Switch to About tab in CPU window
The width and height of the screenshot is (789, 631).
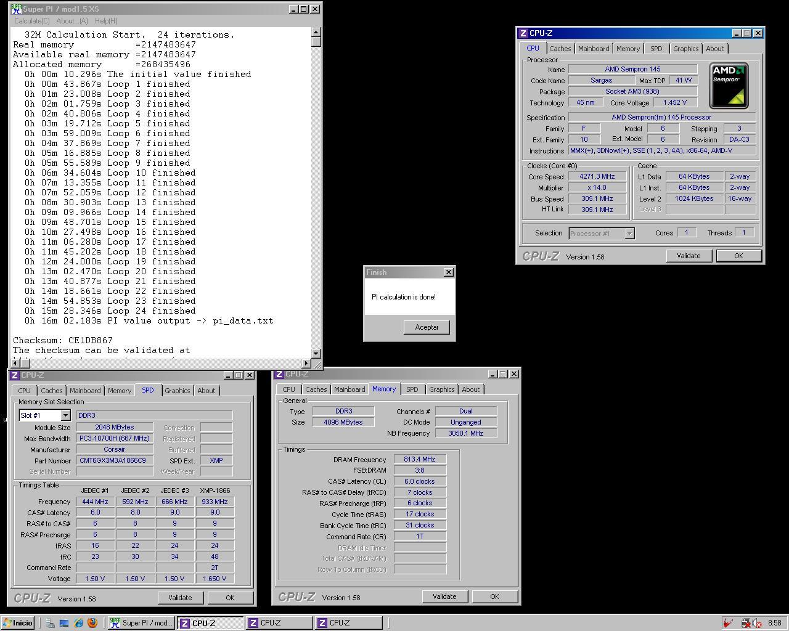click(715, 49)
